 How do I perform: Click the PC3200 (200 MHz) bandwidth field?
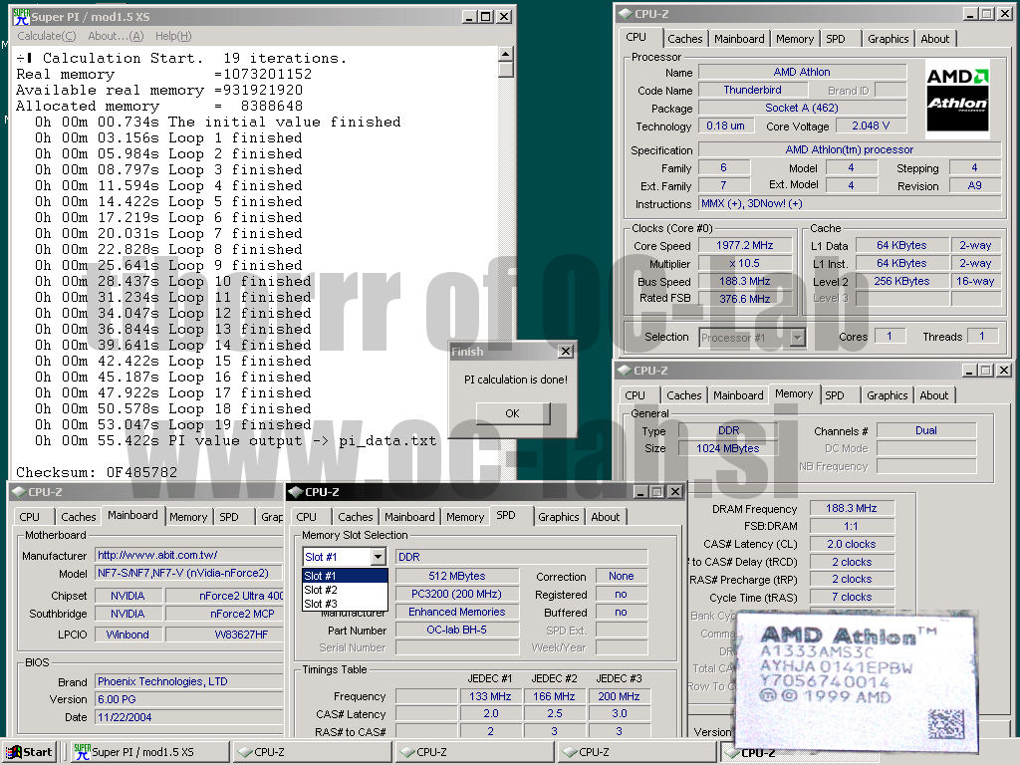[456, 594]
